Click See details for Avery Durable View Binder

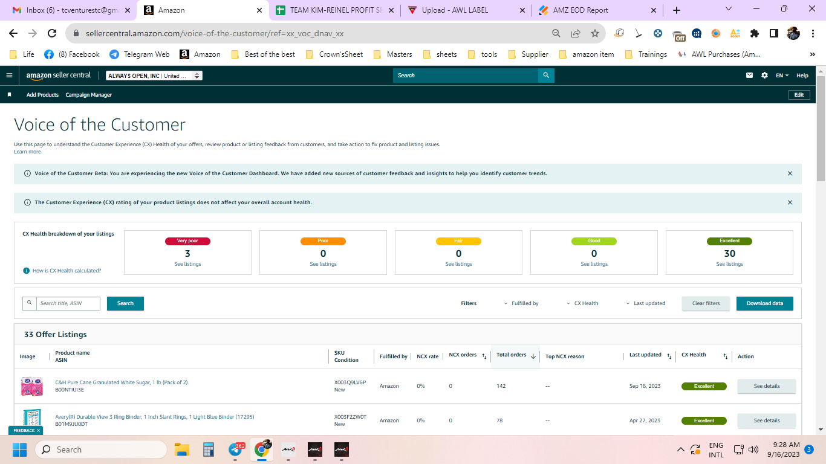[x=767, y=420]
